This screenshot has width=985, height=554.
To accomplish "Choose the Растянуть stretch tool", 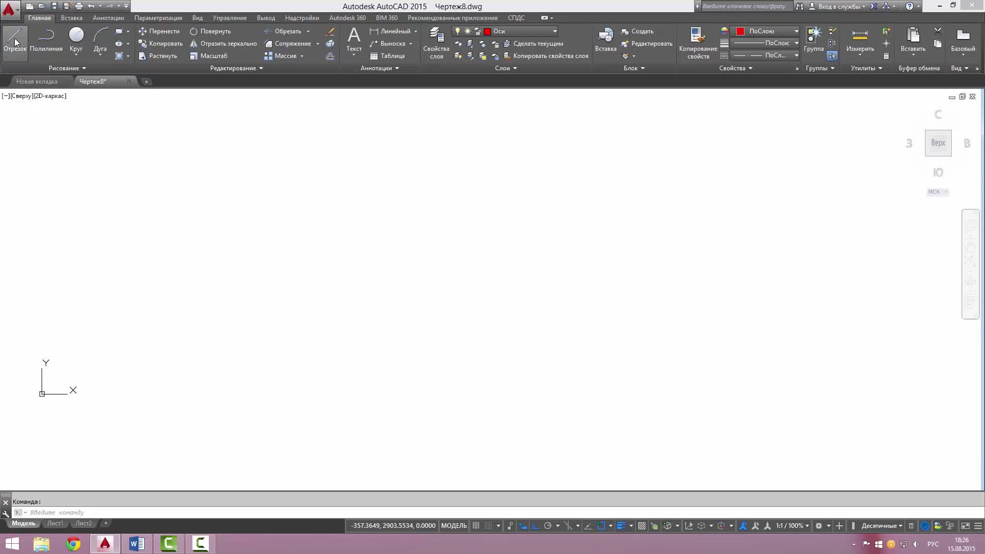I will click(x=157, y=56).
